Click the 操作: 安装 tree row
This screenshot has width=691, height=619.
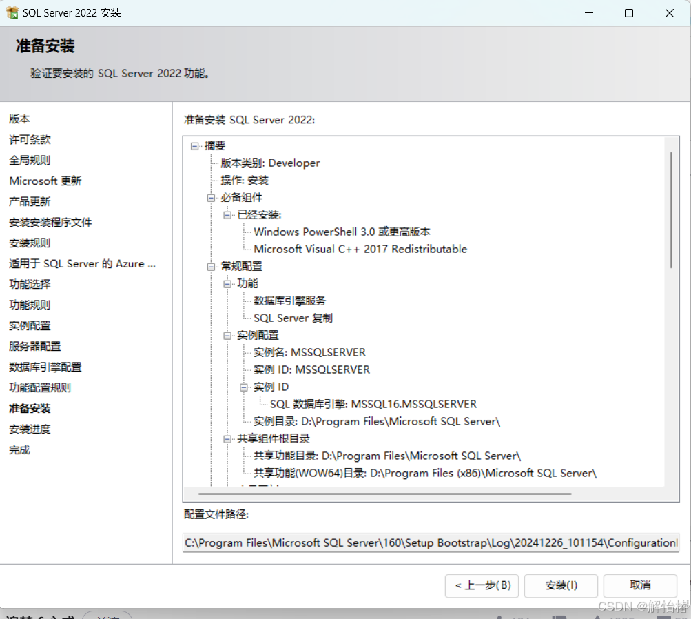click(245, 181)
